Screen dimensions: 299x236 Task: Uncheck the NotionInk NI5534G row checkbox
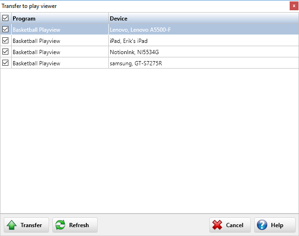click(5, 52)
